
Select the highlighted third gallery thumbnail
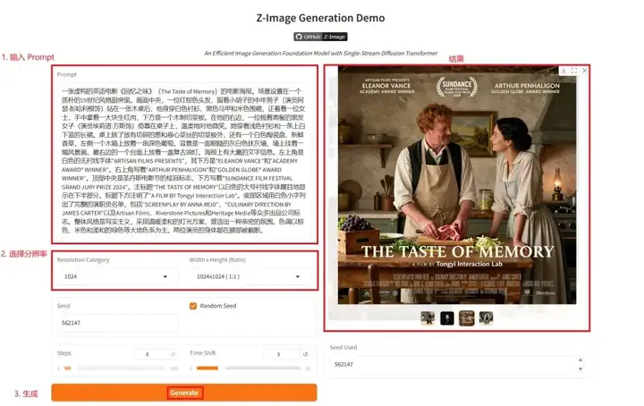[x=467, y=318]
